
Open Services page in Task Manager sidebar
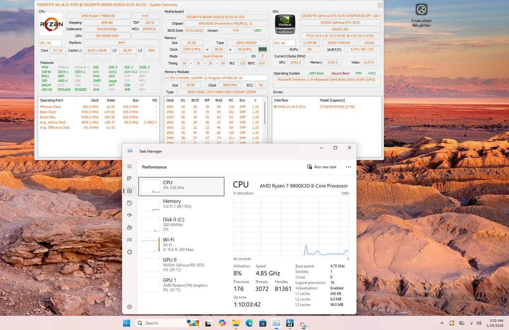tap(129, 252)
